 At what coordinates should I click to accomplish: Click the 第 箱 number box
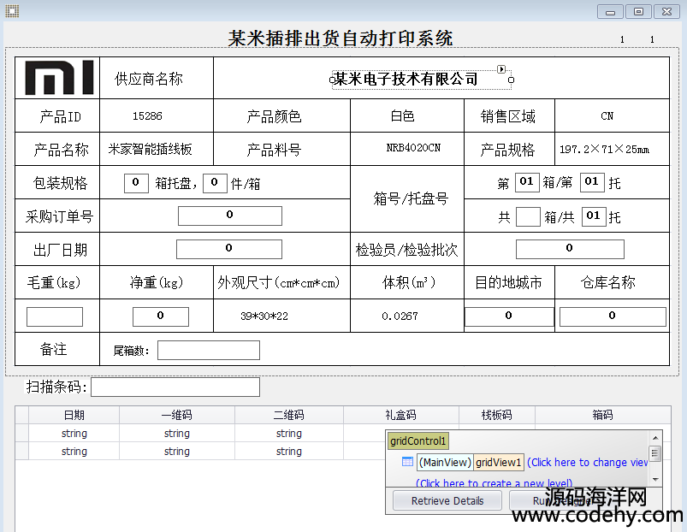click(527, 182)
